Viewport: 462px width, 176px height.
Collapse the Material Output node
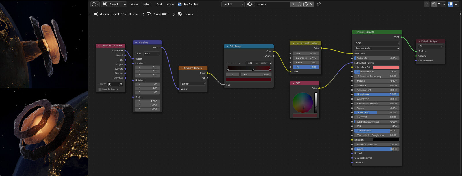(x=419, y=41)
